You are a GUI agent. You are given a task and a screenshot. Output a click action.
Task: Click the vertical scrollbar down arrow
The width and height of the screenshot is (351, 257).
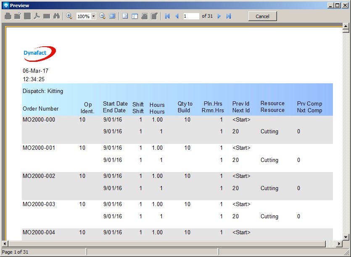click(346, 237)
